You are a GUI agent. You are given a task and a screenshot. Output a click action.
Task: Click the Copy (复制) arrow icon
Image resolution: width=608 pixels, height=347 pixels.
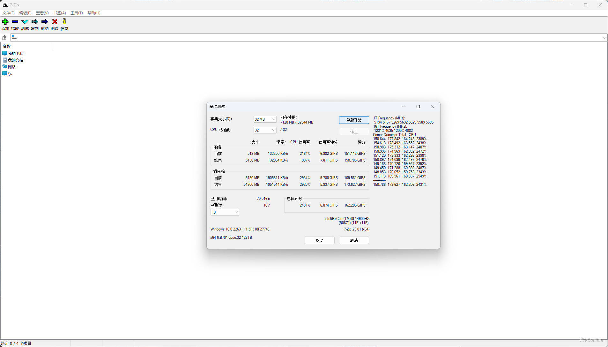tap(35, 22)
